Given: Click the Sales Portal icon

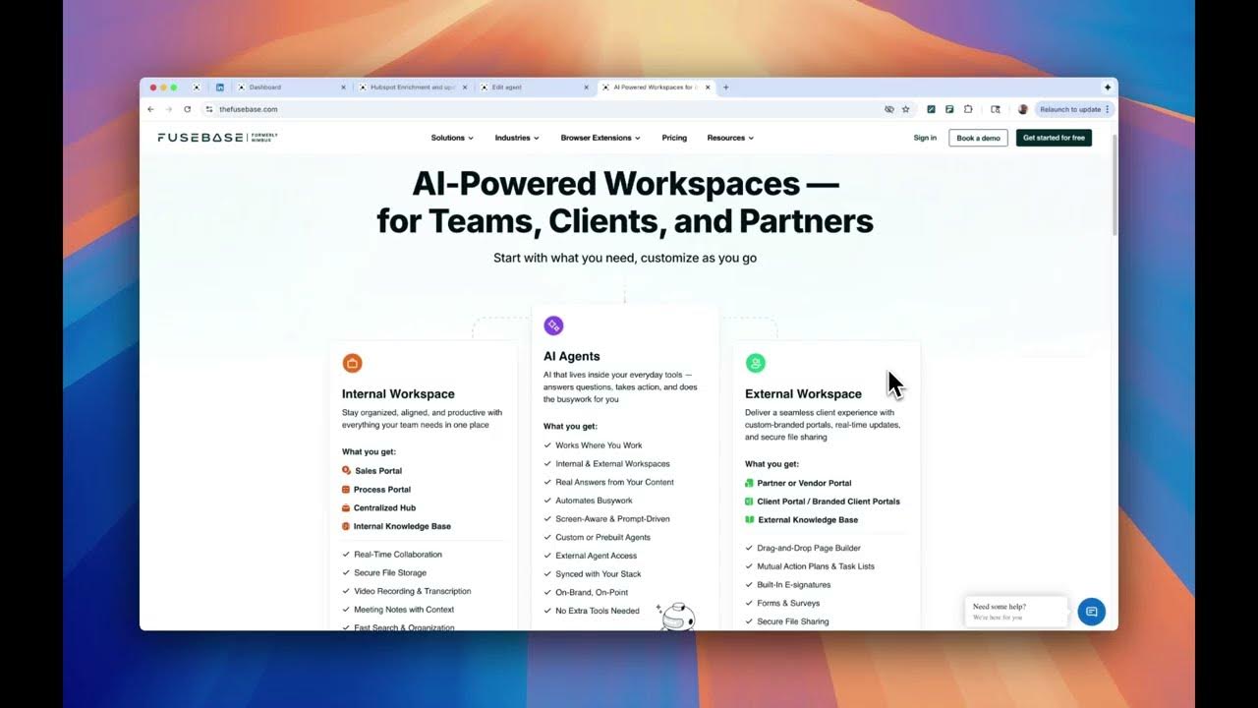Looking at the screenshot, I should pos(345,470).
